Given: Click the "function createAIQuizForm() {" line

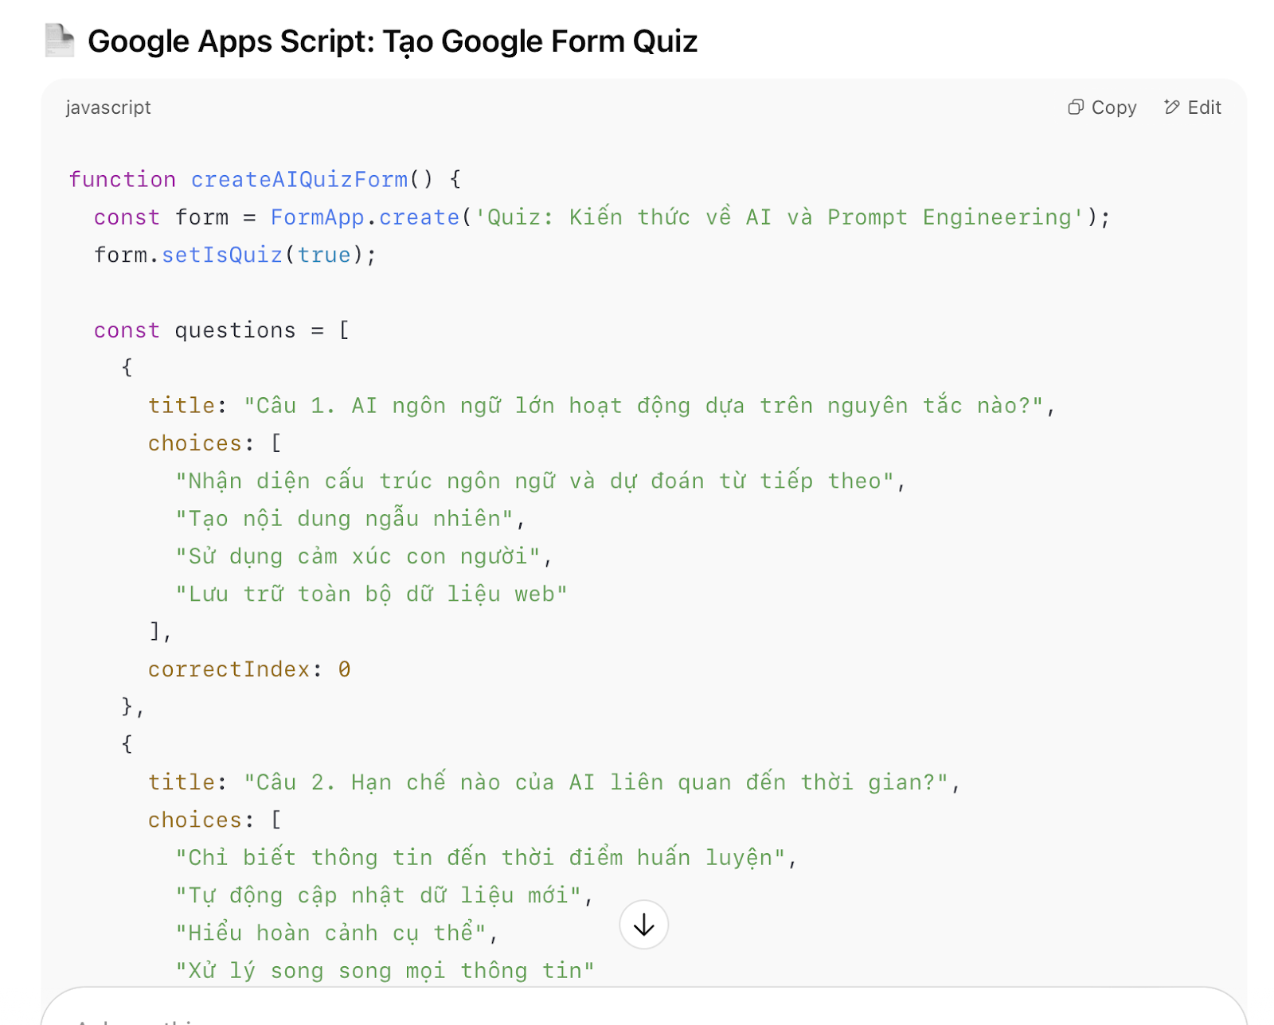Looking at the screenshot, I should coord(265,179).
